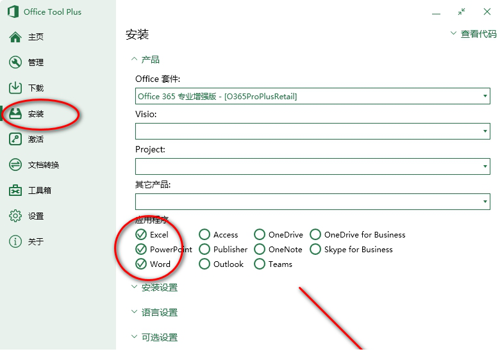
Task: Click the install tray icon beside 安装
Action: [x=15, y=113]
